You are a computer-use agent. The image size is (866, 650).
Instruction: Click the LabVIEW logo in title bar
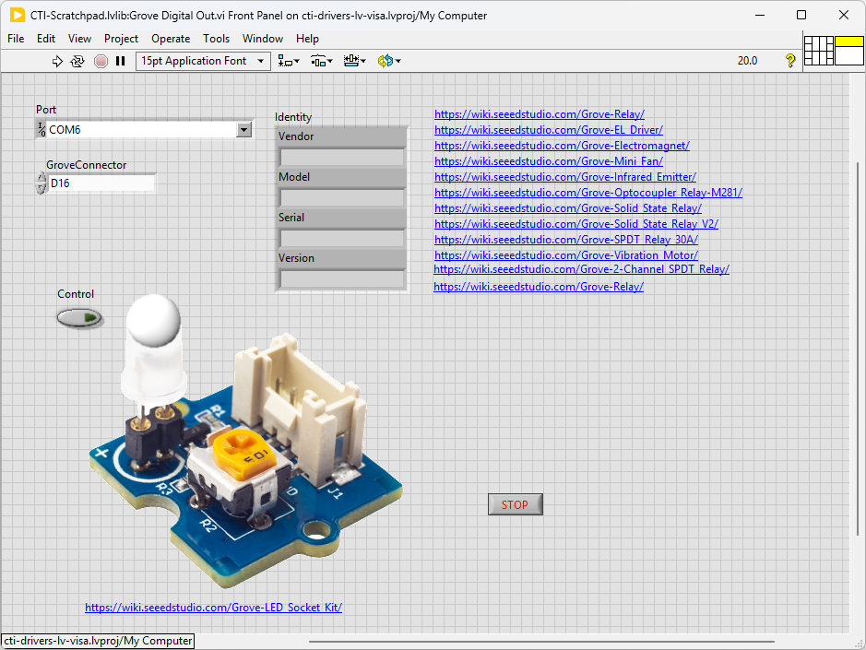tap(17, 15)
